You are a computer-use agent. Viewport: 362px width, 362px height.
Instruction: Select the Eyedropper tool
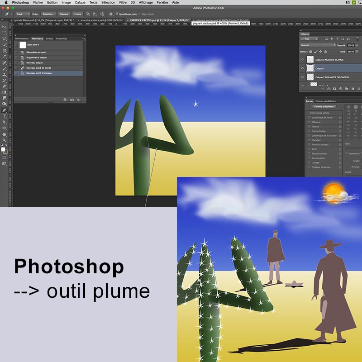(4, 57)
